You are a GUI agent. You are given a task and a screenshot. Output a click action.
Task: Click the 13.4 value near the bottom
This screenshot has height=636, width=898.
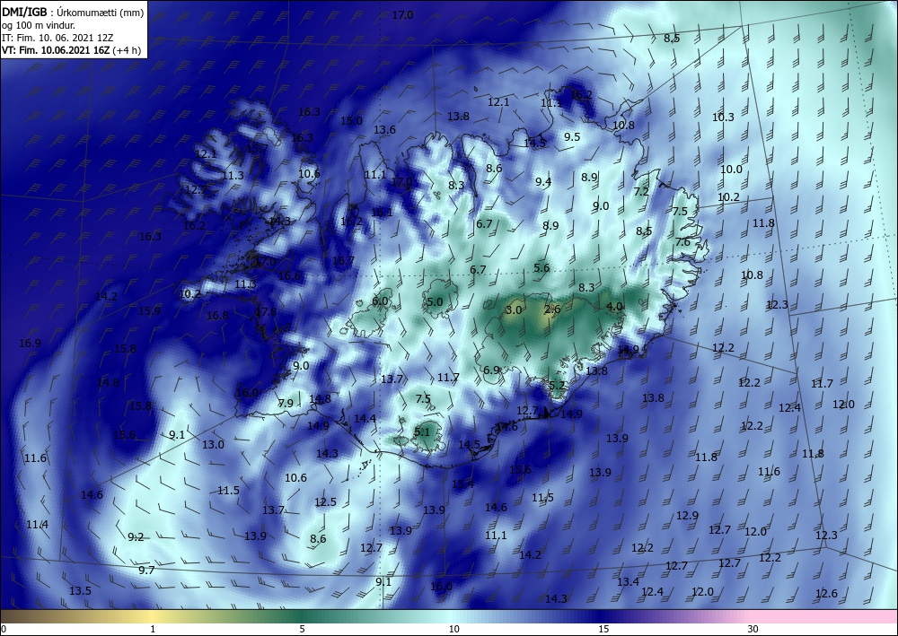[x=628, y=581]
